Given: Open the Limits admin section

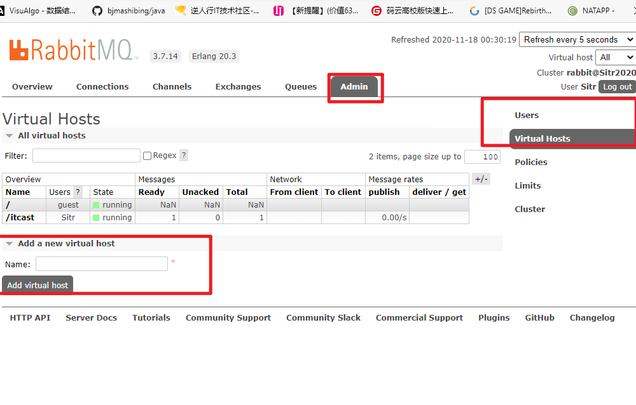Looking at the screenshot, I should 528,186.
